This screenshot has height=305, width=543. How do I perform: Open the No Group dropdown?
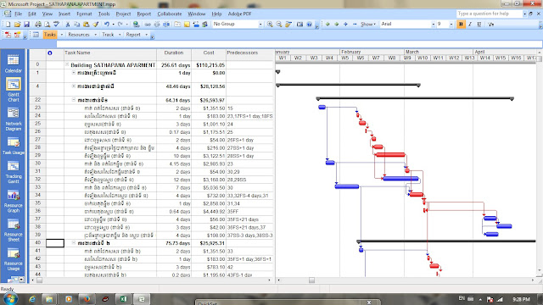point(238,24)
